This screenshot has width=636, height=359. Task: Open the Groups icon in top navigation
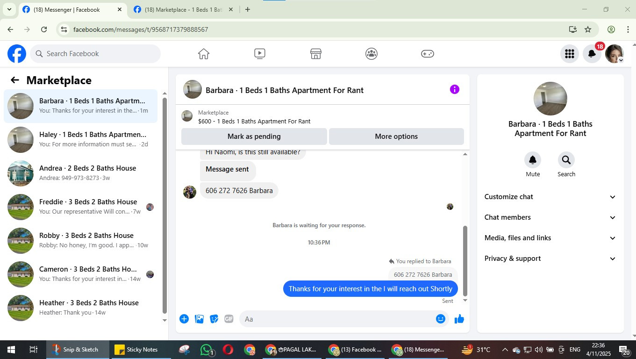pyautogui.click(x=372, y=54)
